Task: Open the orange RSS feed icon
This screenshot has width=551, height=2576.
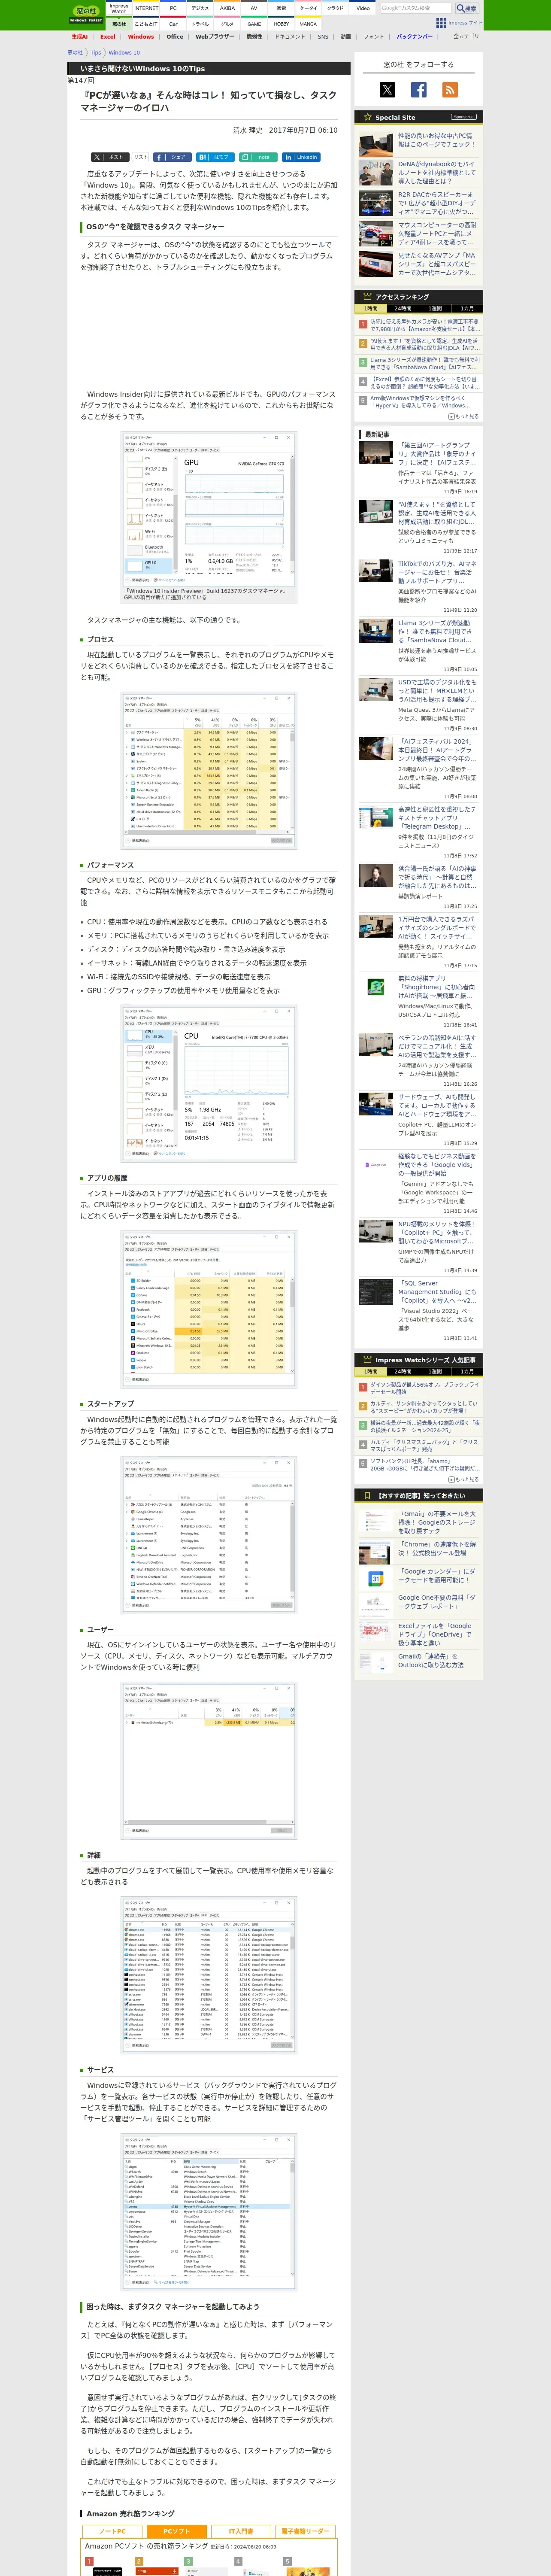Action: pyautogui.click(x=450, y=90)
